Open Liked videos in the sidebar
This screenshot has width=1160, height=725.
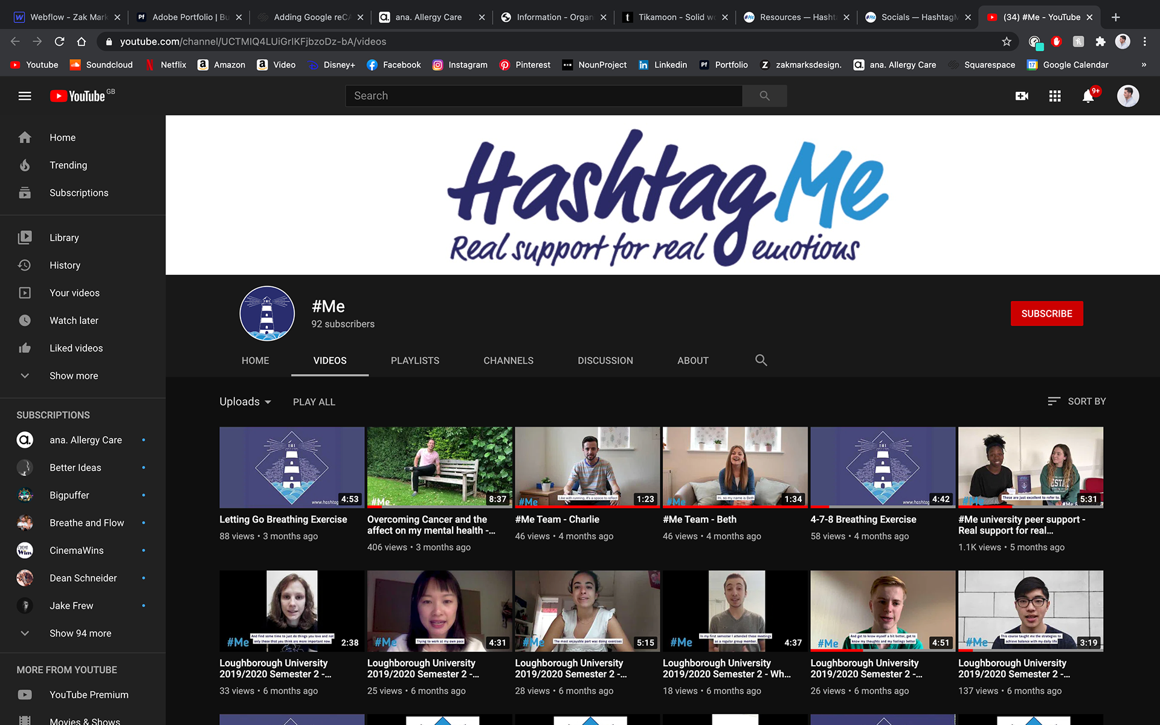pyautogui.click(x=83, y=348)
